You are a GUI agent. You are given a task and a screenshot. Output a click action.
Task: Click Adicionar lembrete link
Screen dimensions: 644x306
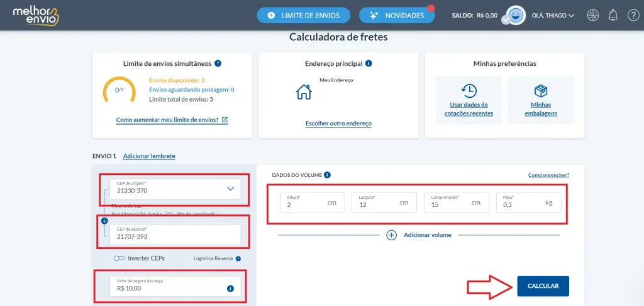pos(149,156)
